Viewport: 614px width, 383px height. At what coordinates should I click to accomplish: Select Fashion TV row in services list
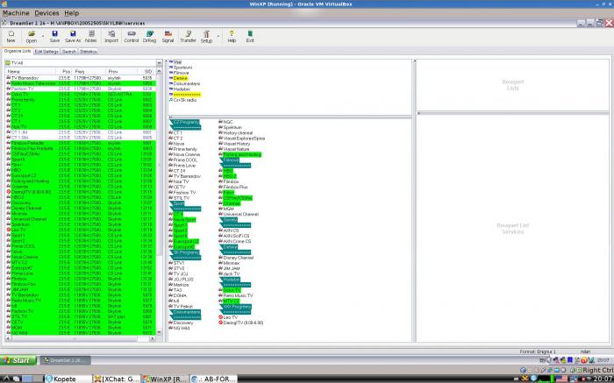pos(81,89)
